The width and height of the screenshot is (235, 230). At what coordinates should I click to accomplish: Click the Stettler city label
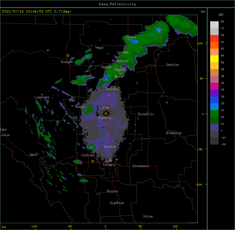point(173,65)
